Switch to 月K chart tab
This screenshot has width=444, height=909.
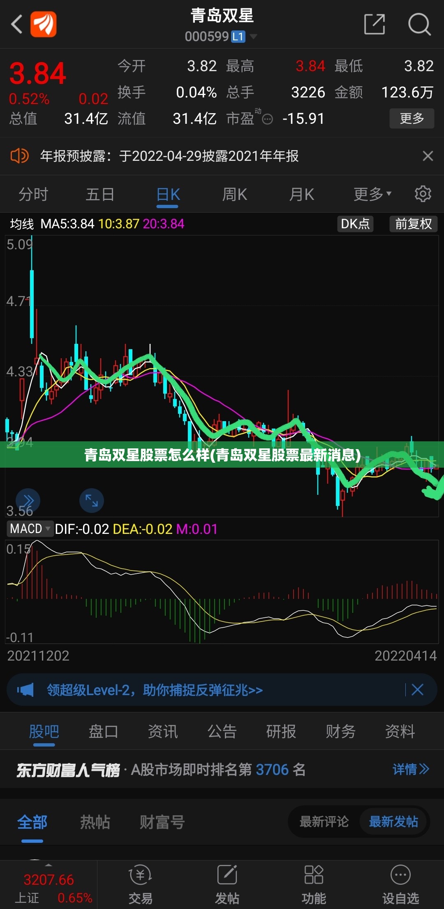click(302, 194)
